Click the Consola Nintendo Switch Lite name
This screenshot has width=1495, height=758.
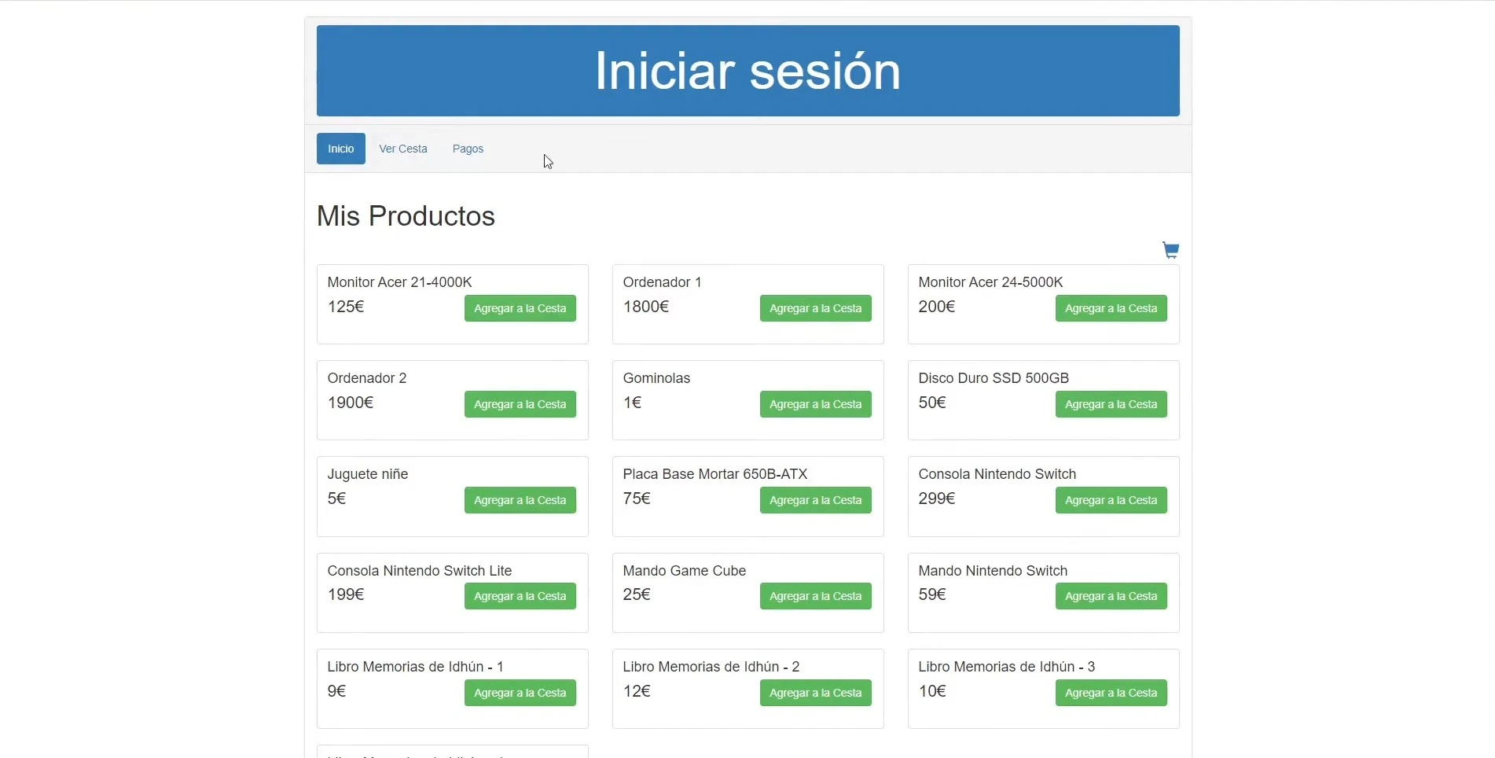(x=420, y=571)
